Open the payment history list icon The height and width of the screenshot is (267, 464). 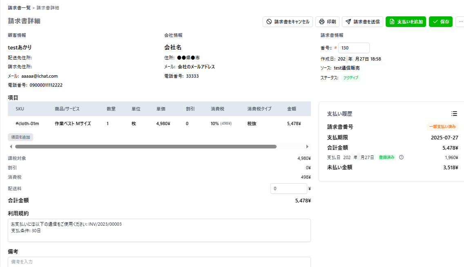(x=454, y=113)
